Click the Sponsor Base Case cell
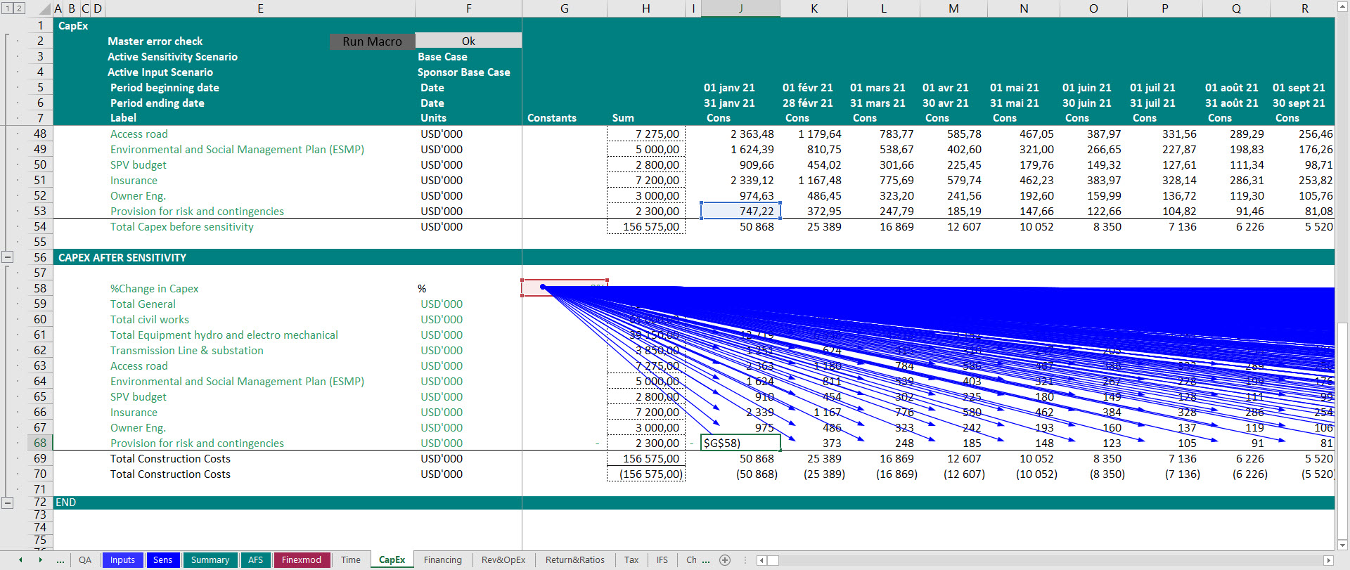The image size is (1350, 570). point(463,72)
